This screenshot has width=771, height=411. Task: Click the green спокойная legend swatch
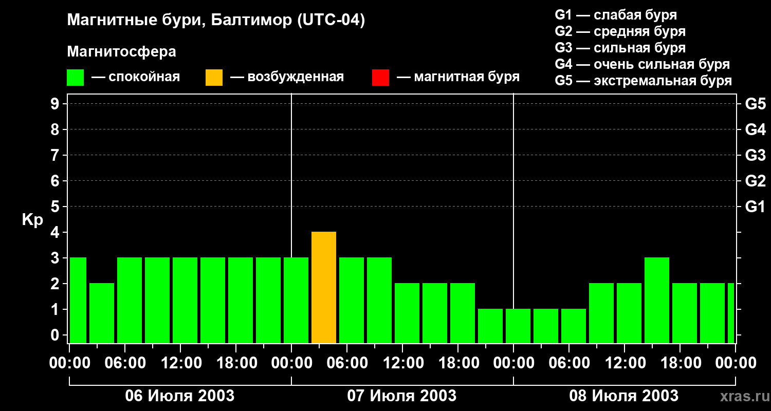pyautogui.click(x=75, y=77)
